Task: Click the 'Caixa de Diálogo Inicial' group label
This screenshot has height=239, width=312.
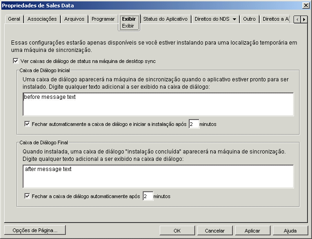Action: (45, 70)
